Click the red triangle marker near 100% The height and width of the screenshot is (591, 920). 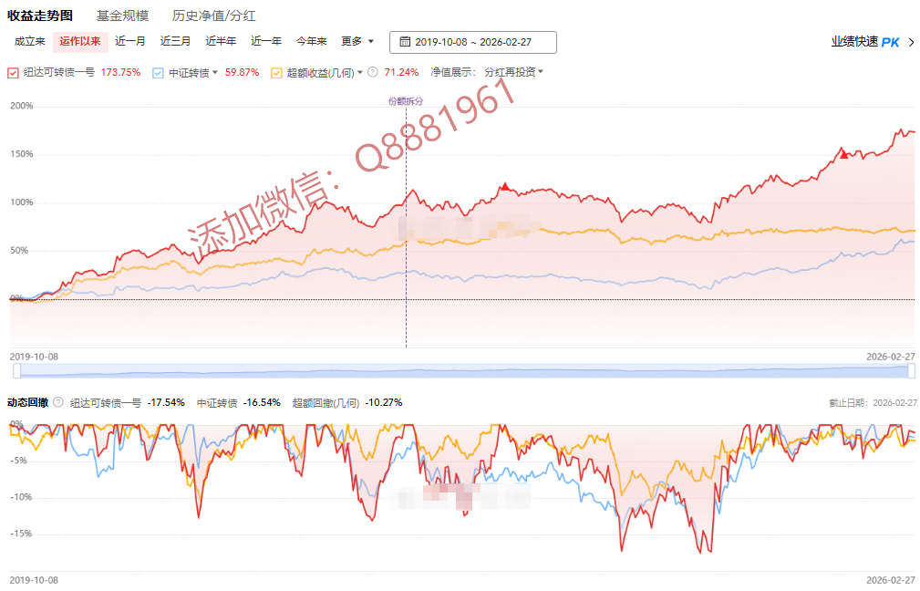pyautogui.click(x=505, y=187)
